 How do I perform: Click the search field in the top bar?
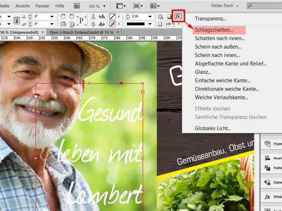point(264,6)
